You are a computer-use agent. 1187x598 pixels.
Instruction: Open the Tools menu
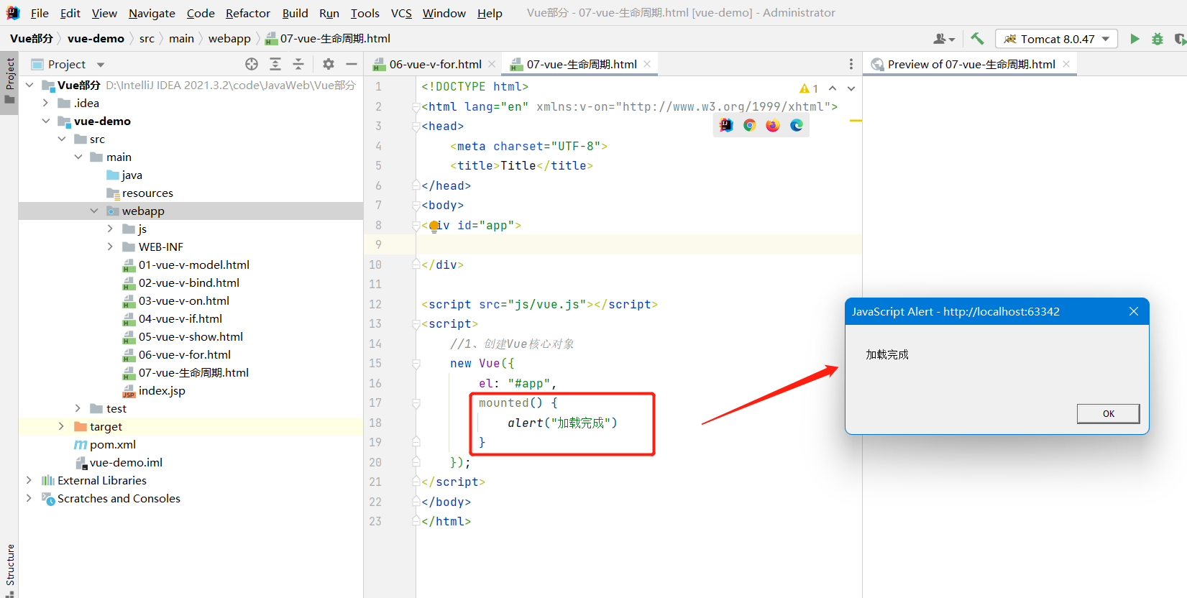pos(365,13)
